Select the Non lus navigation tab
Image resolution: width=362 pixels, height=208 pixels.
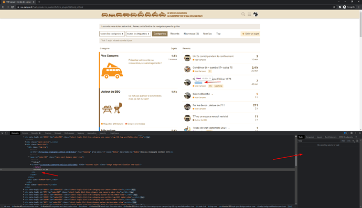tap(207, 34)
